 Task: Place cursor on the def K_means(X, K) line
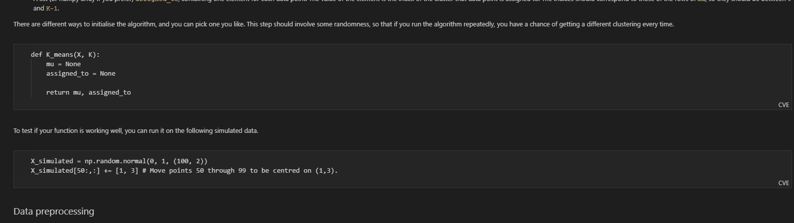coord(65,55)
